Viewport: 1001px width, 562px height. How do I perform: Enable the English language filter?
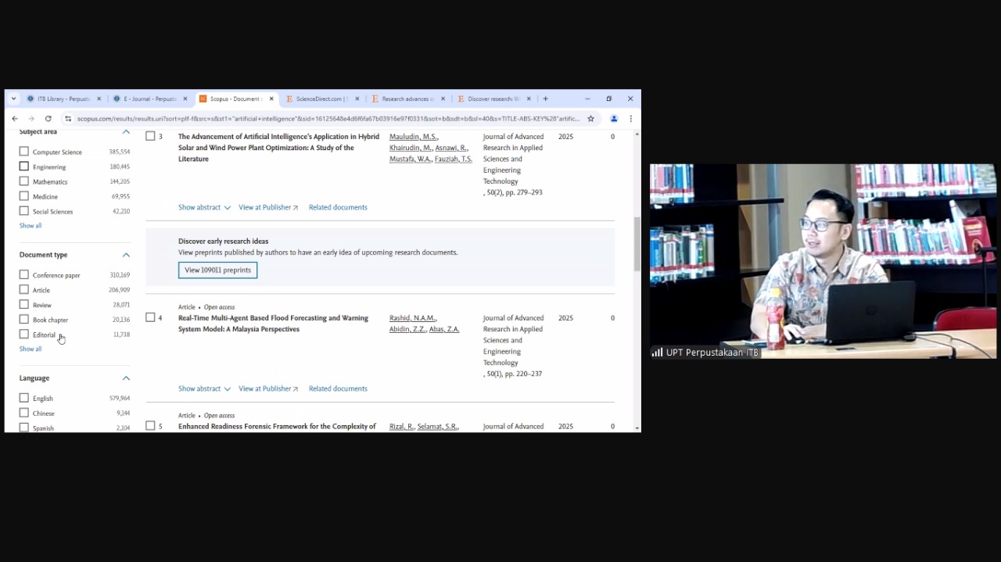(24, 398)
